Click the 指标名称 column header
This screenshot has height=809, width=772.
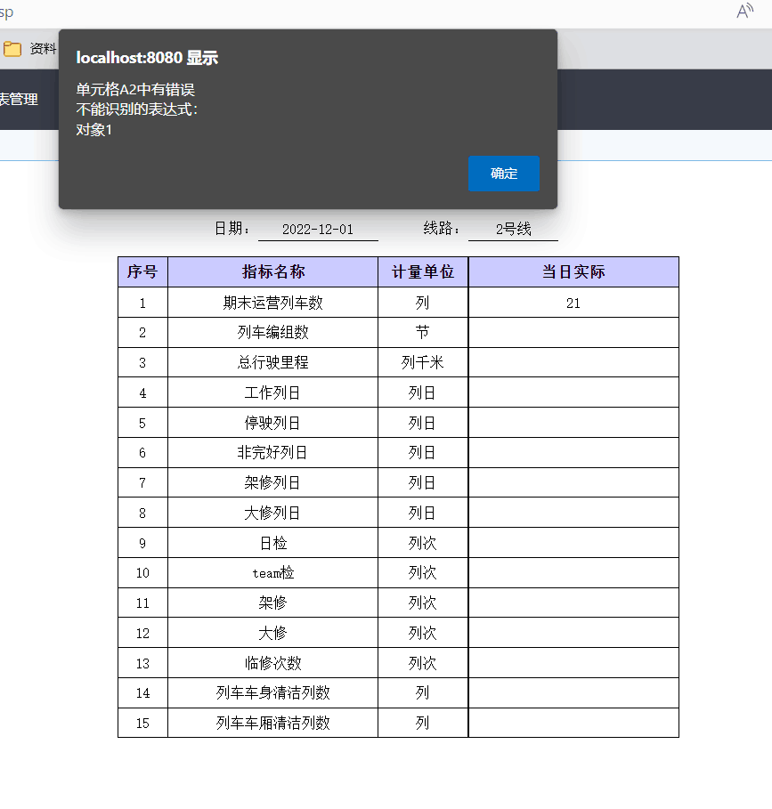coord(272,271)
